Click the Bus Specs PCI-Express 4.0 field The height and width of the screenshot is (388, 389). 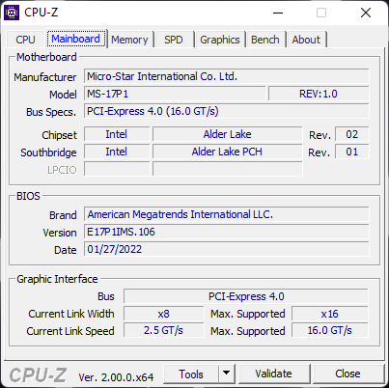tap(227, 111)
